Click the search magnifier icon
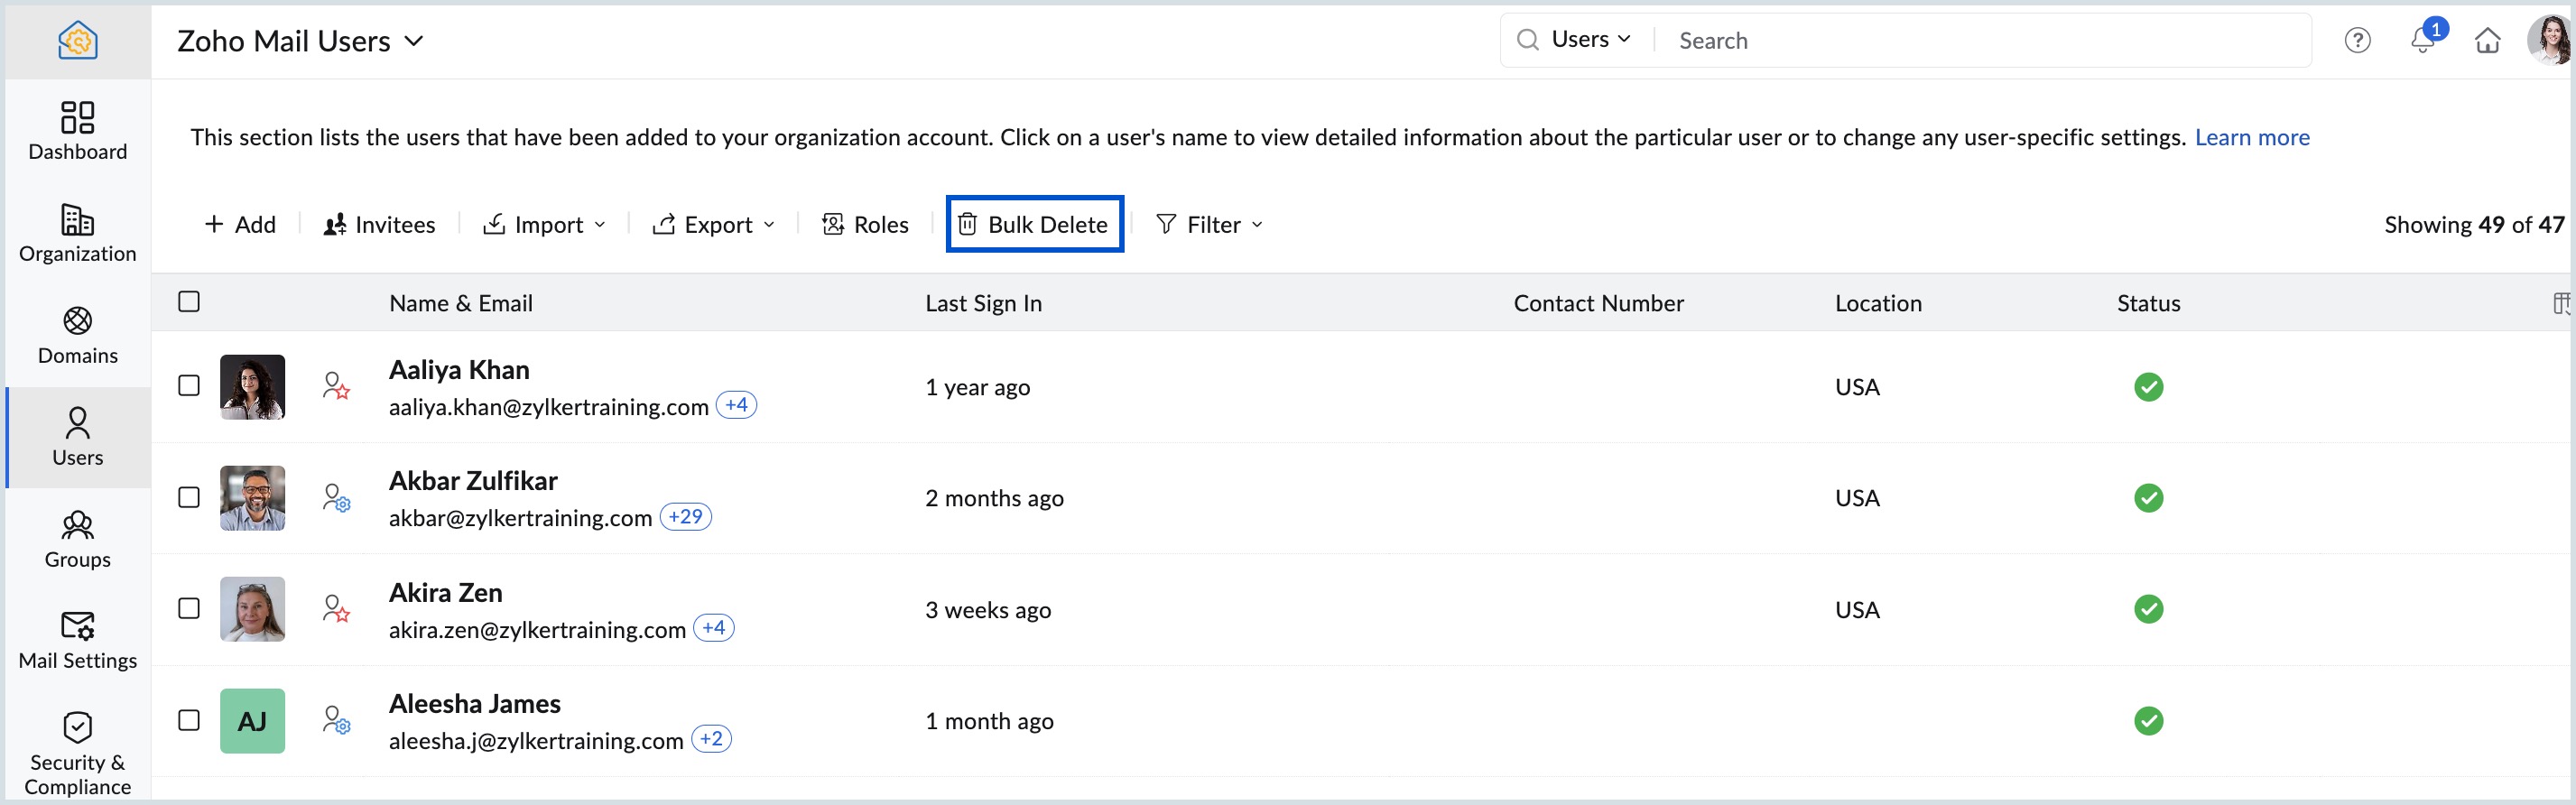 click(x=1527, y=39)
